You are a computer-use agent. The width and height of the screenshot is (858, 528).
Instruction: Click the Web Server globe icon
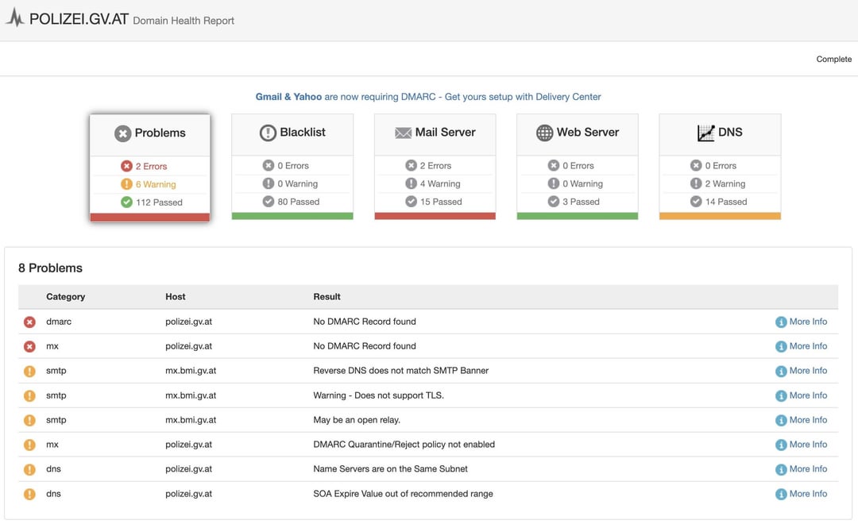(x=544, y=133)
